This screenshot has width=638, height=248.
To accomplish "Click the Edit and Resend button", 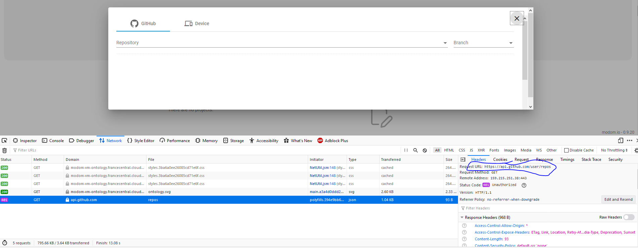I will 618,199.
